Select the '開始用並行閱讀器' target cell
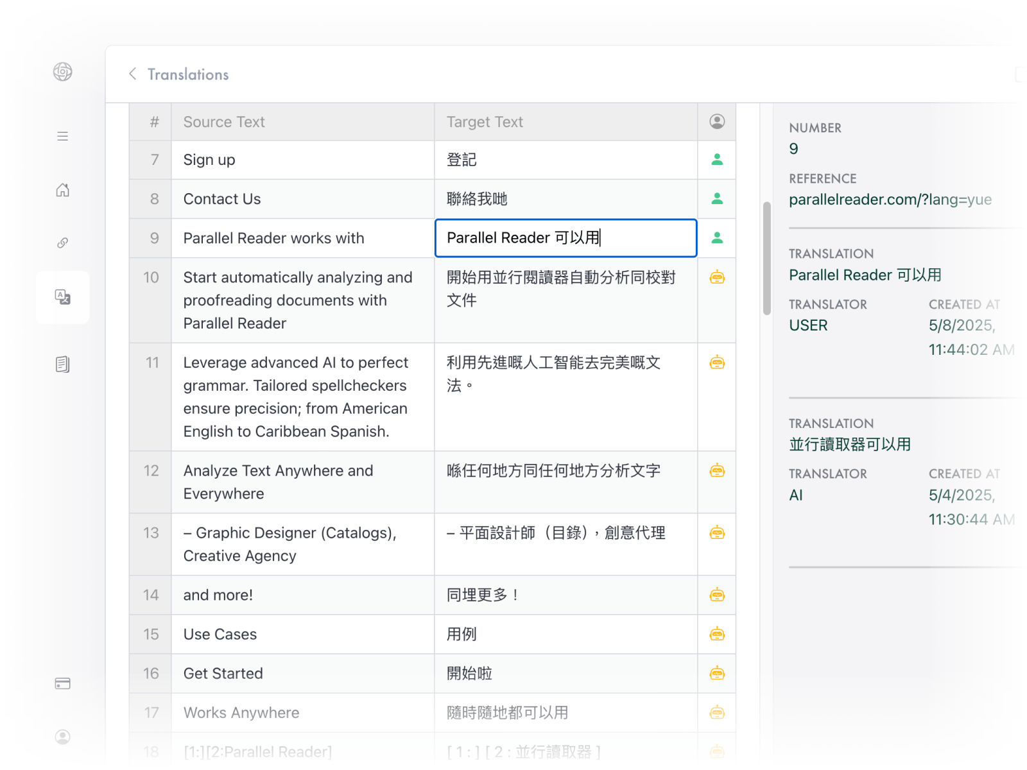 point(566,300)
